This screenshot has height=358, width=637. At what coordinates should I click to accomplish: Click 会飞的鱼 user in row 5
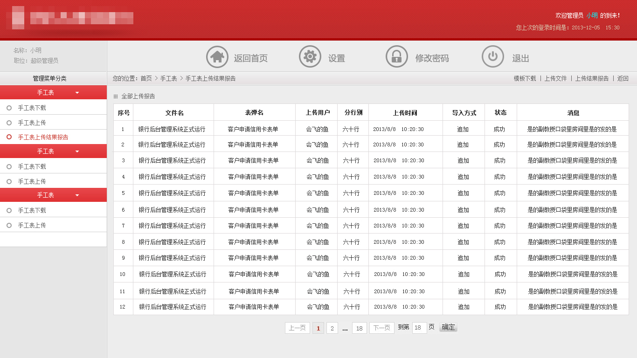pos(318,193)
